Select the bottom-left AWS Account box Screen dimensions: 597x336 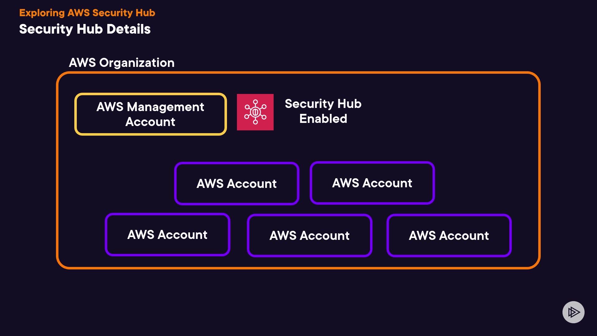coord(167,235)
